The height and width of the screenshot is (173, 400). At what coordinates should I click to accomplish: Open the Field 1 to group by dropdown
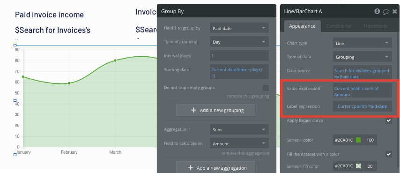(239, 28)
